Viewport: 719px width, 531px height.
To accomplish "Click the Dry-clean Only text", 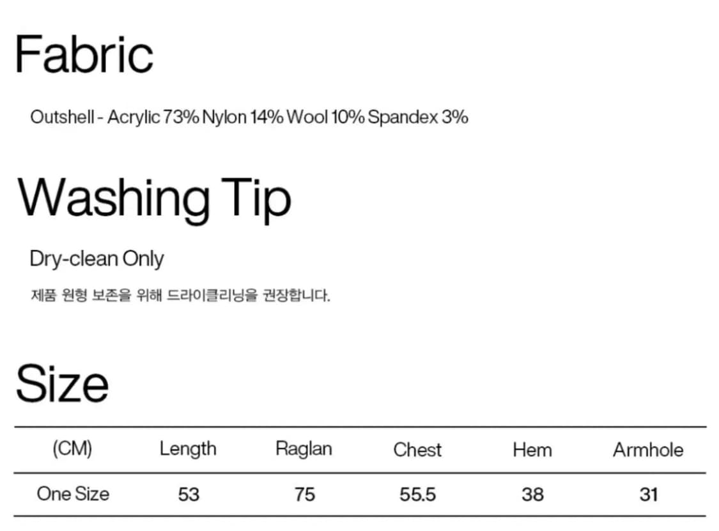I will pos(97,259).
